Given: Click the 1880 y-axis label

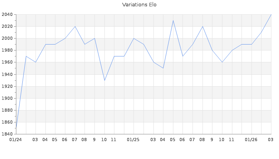Looking at the screenshot, I should [7, 110].
